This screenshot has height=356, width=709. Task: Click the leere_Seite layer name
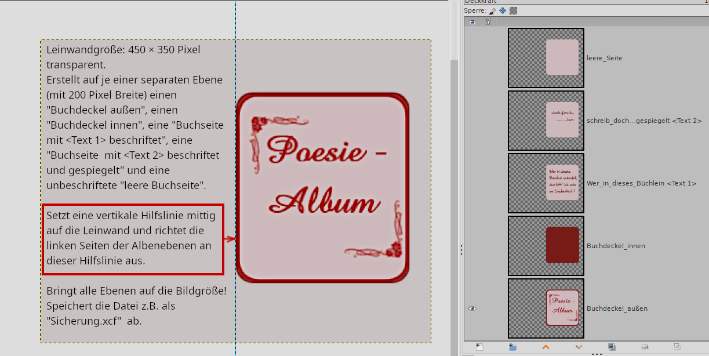[605, 58]
